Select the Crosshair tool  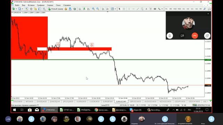[x=124, y=9]
